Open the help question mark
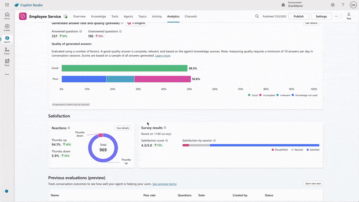Viewport: 359px width, 202px height. 343,5
